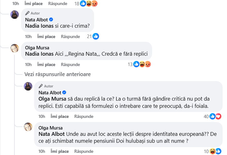
Task: Click the Autor pencil badge on first Nata Albot comment
Action: point(28,13)
